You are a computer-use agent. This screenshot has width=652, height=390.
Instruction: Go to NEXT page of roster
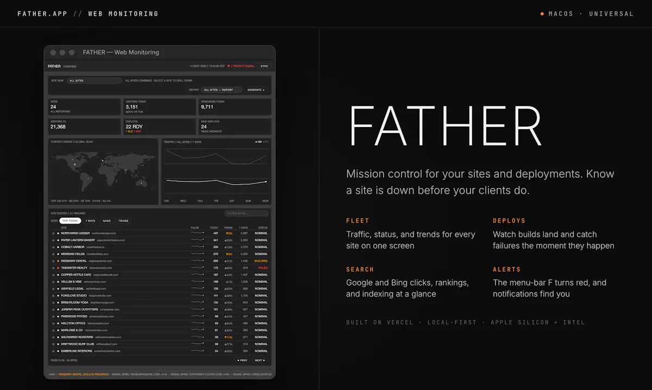tap(260, 360)
